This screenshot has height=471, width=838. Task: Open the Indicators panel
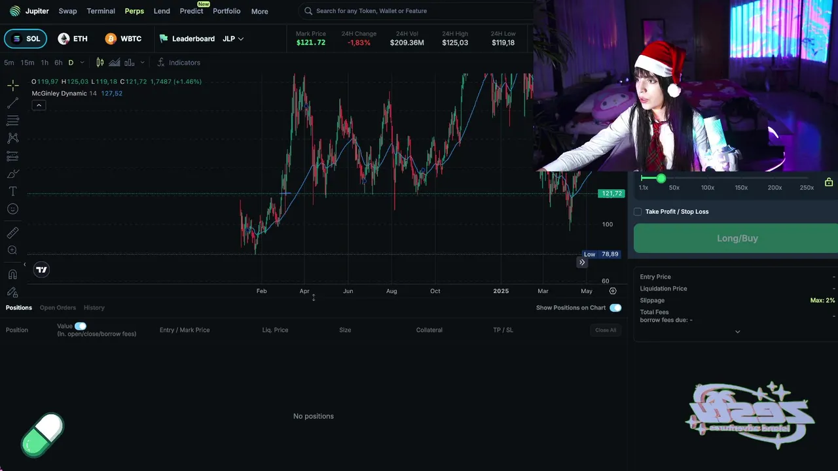[178, 63]
